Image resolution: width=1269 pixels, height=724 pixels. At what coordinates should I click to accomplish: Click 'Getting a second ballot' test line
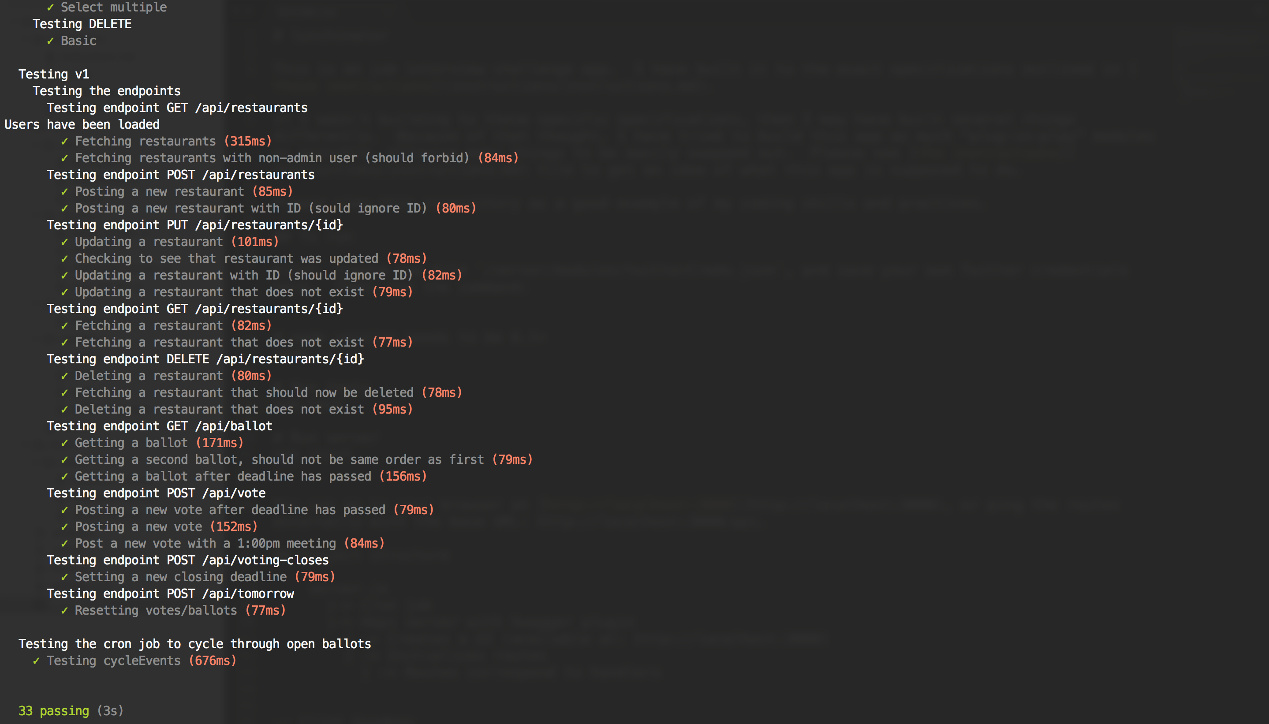tap(297, 460)
